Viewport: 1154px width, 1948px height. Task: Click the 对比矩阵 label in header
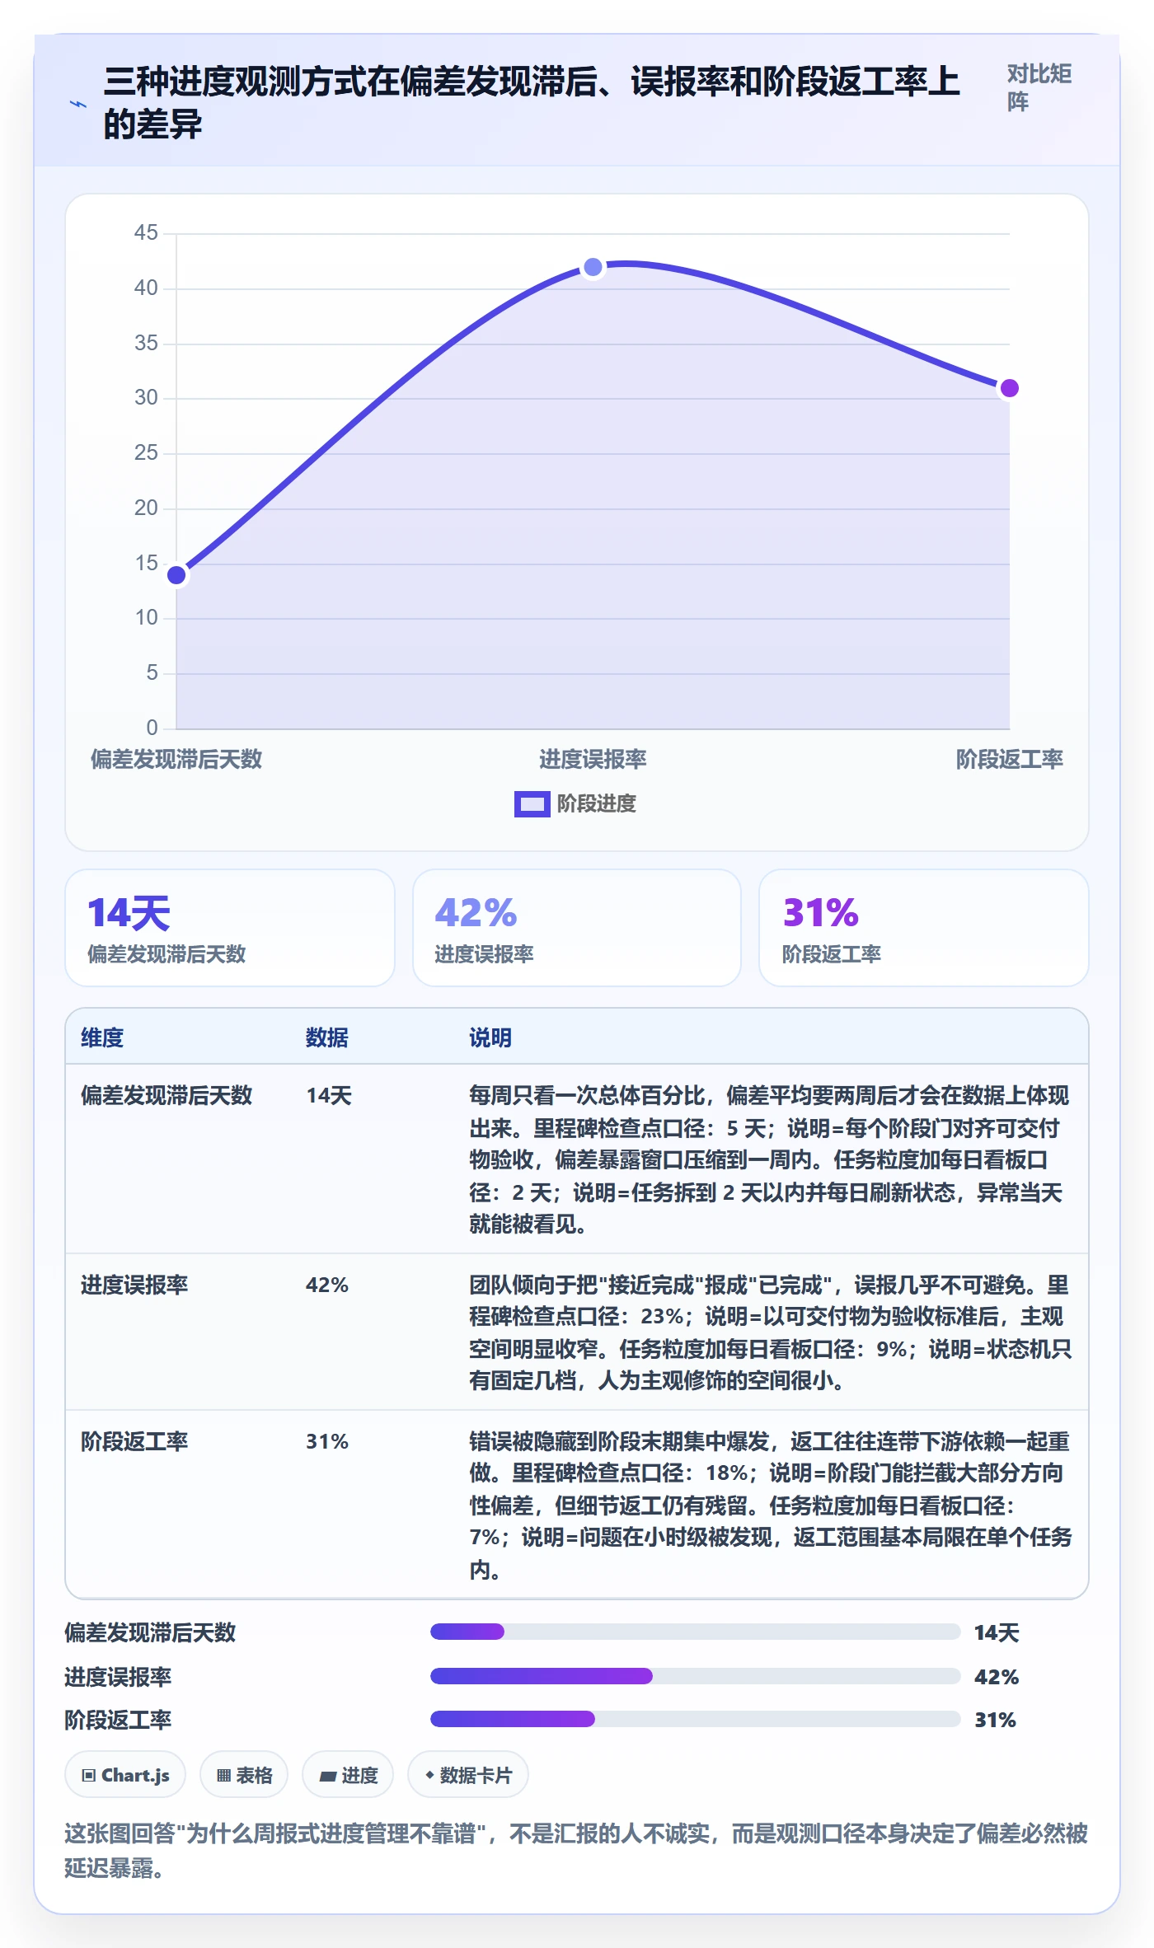click(1039, 88)
